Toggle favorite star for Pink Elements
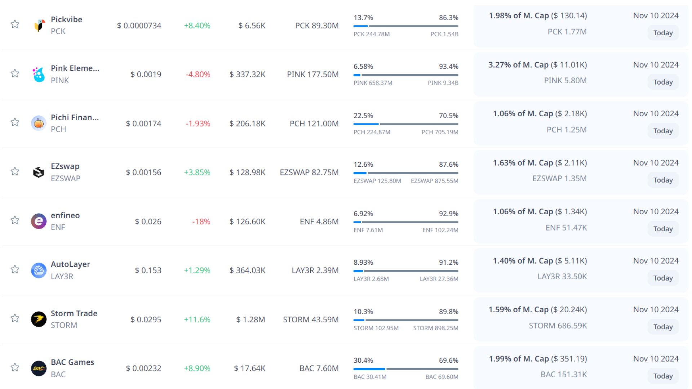The image size is (692, 389). pyautogui.click(x=15, y=73)
